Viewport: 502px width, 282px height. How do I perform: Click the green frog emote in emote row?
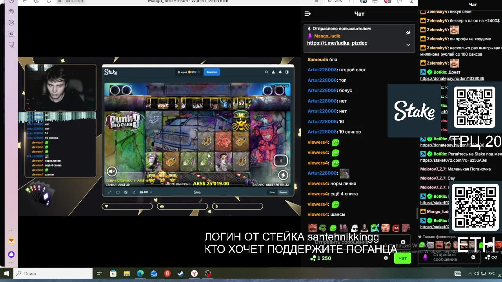[322, 228]
